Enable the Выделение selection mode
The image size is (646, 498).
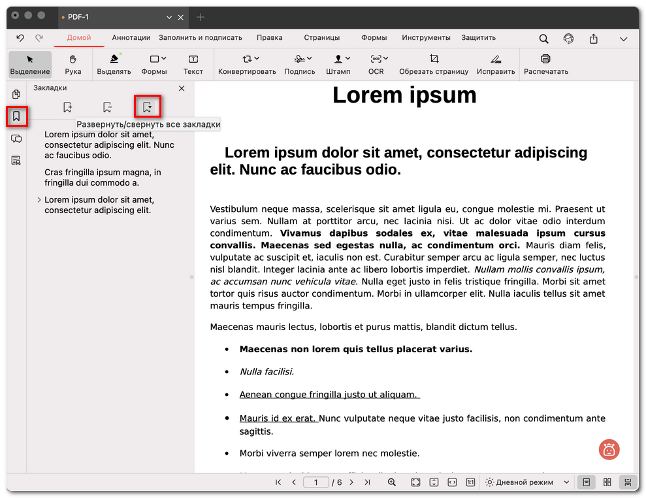pyautogui.click(x=29, y=64)
